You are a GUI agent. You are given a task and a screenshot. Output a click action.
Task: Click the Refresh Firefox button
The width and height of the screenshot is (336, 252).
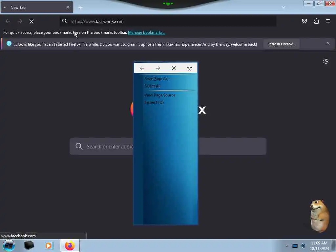pos(281,44)
